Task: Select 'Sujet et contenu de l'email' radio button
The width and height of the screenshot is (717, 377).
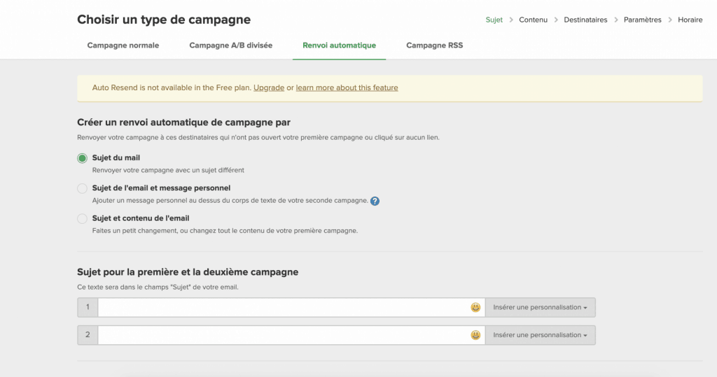Action: point(83,218)
